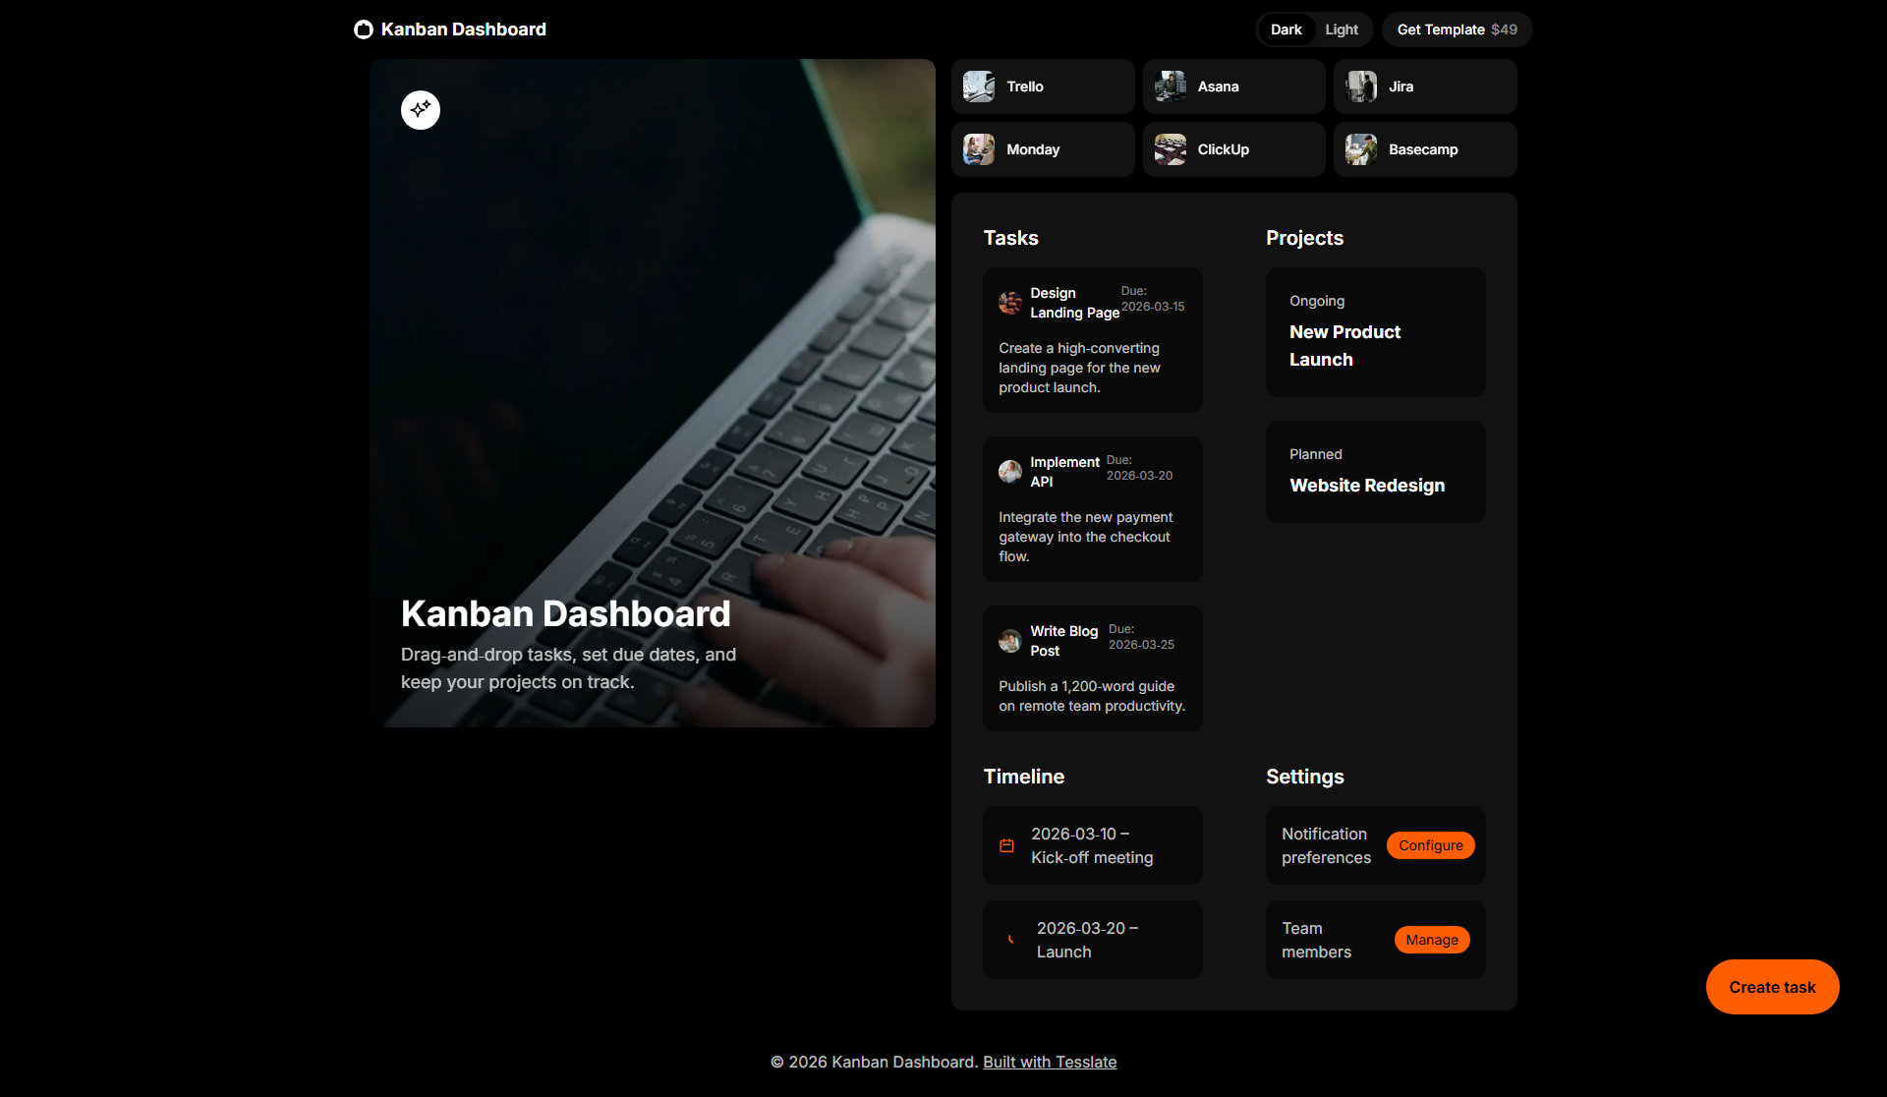Click the avatar on Design Landing Page task
Image resolution: width=1887 pixels, height=1097 pixels.
click(1010, 303)
